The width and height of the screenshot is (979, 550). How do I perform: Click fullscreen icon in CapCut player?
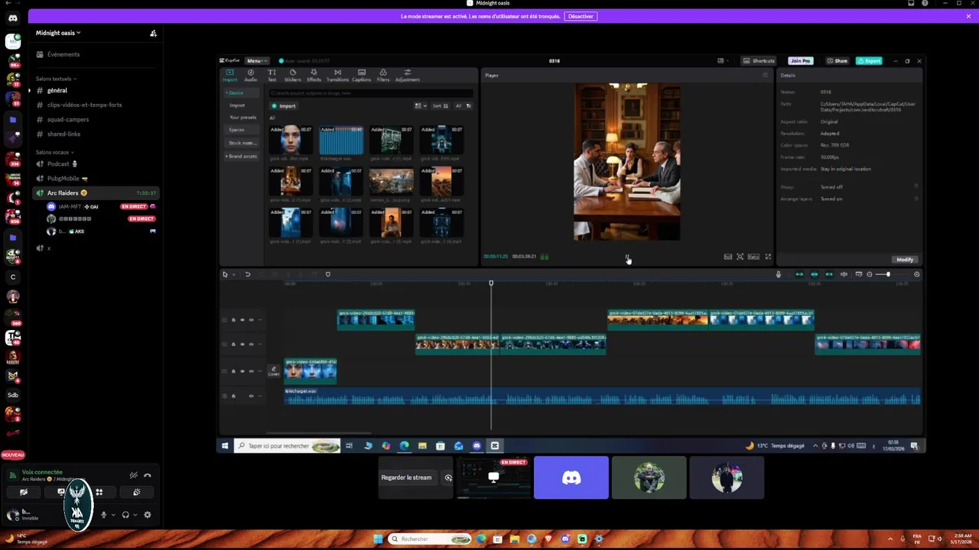(768, 257)
